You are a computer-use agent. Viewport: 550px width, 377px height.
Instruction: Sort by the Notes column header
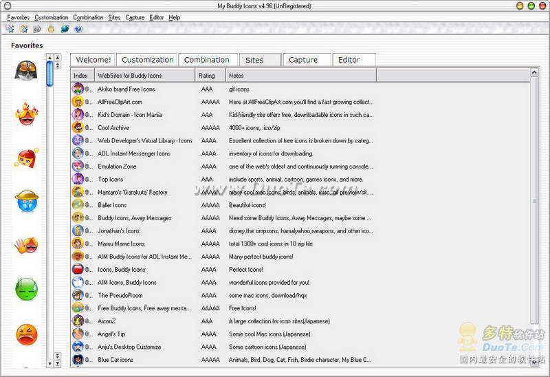pyautogui.click(x=301, y=75)
